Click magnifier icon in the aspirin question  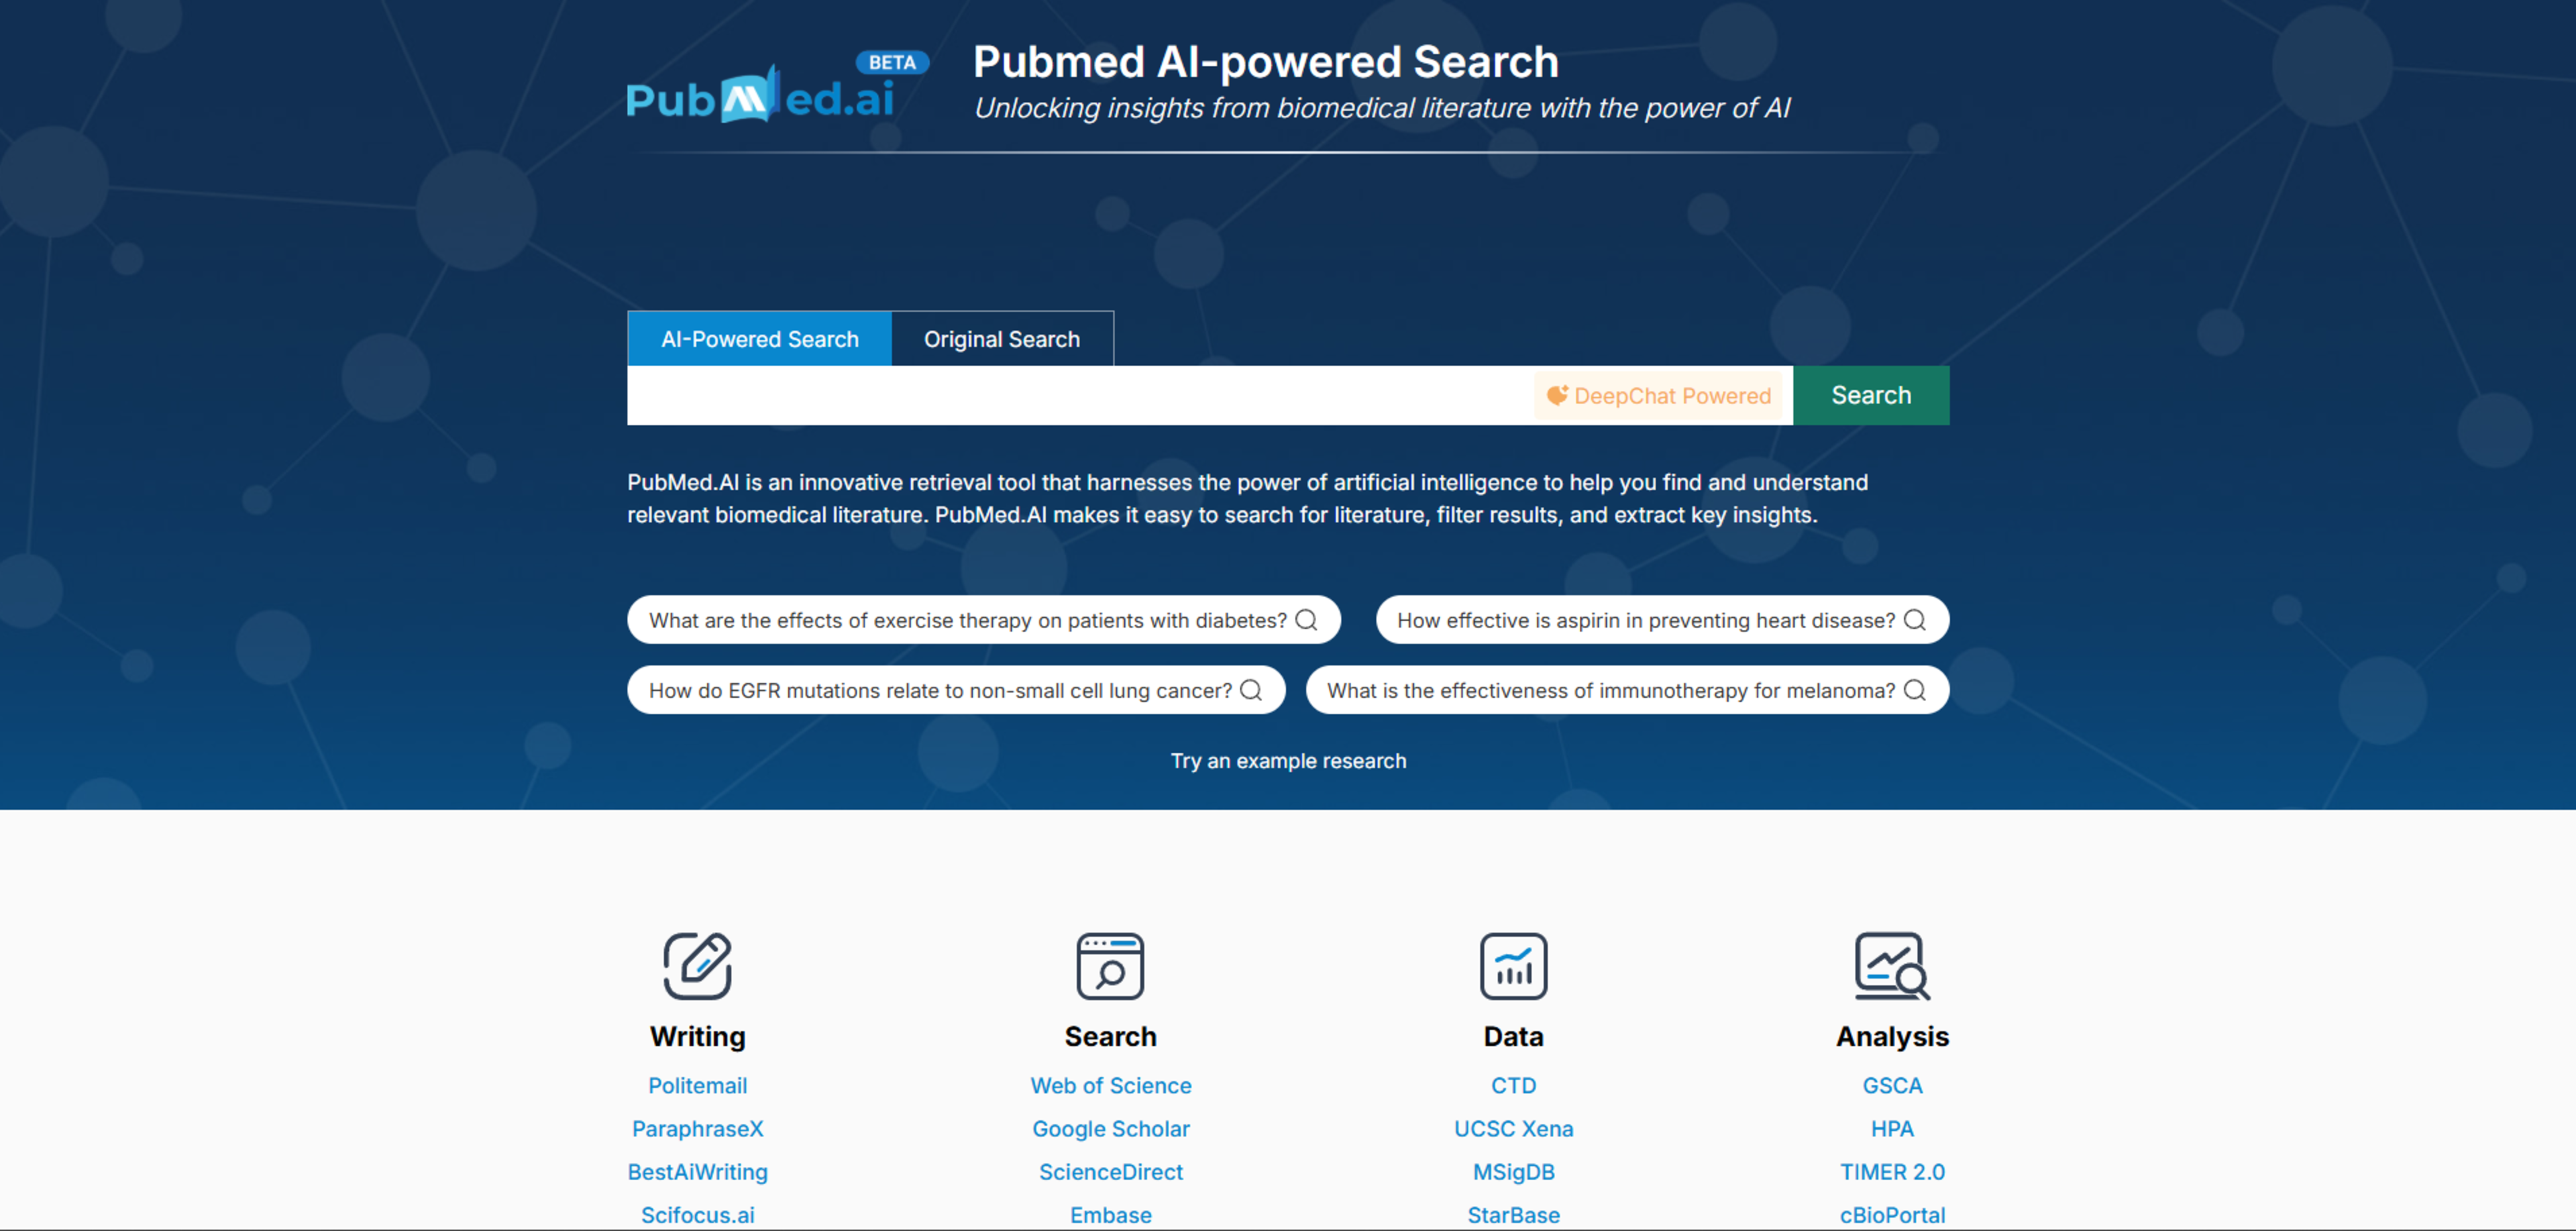click(1914, 620)
